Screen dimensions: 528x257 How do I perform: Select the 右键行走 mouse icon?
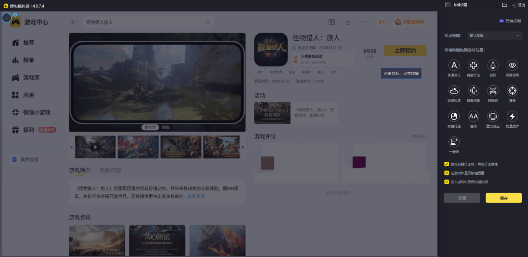454,116
